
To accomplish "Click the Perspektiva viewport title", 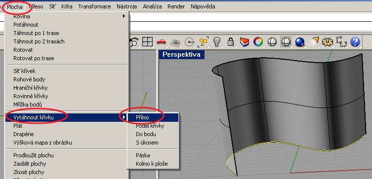I will [x=181, y=55].
